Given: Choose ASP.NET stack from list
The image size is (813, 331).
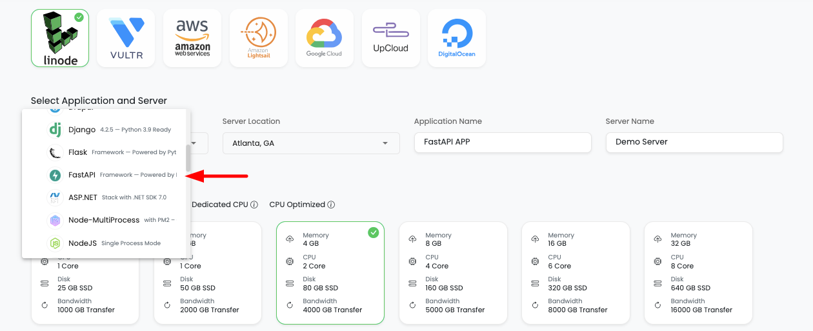Looking at the screenshot, I should [105, 197].
